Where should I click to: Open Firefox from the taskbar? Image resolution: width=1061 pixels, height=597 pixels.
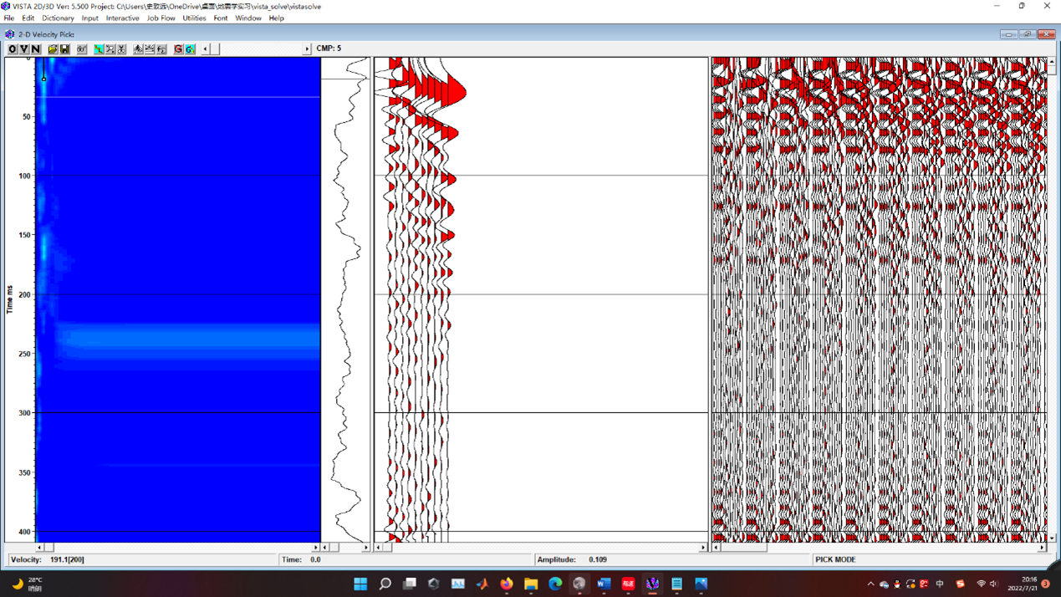click(507, 584)
